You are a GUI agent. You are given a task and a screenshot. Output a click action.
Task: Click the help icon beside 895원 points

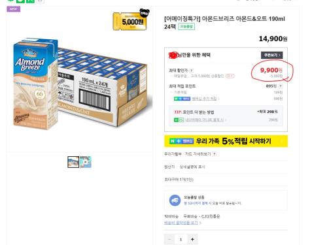[x=281, y=86]
